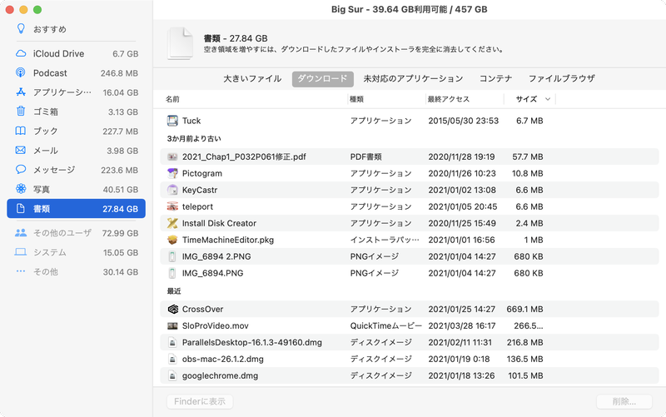This screenshot has width=666, height=417.
Task: Sort by 最終アクセス column header
Action: [x=449, y=99]
